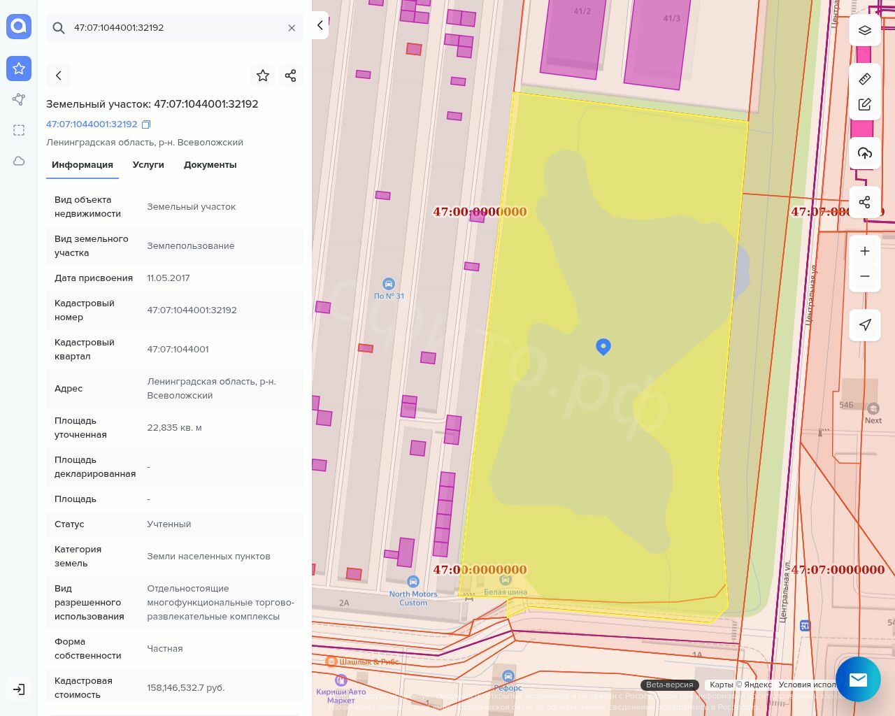
Task: Open the map layers button
Action: point(865,30)
